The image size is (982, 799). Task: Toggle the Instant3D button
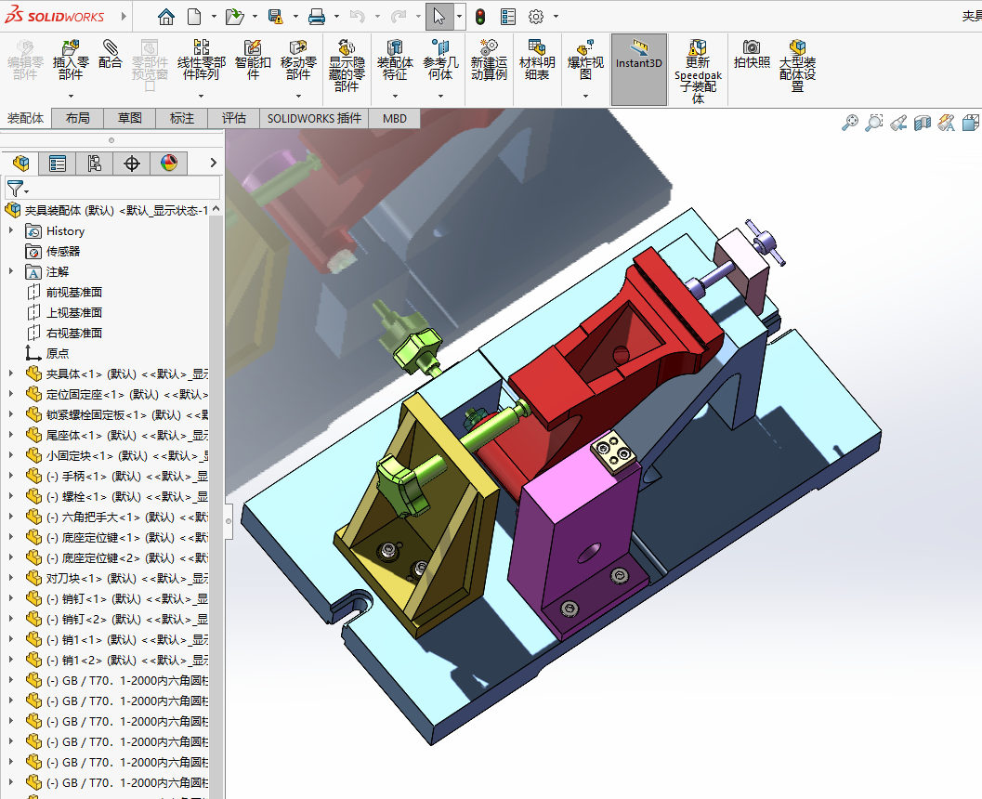[x=639, y=69]
